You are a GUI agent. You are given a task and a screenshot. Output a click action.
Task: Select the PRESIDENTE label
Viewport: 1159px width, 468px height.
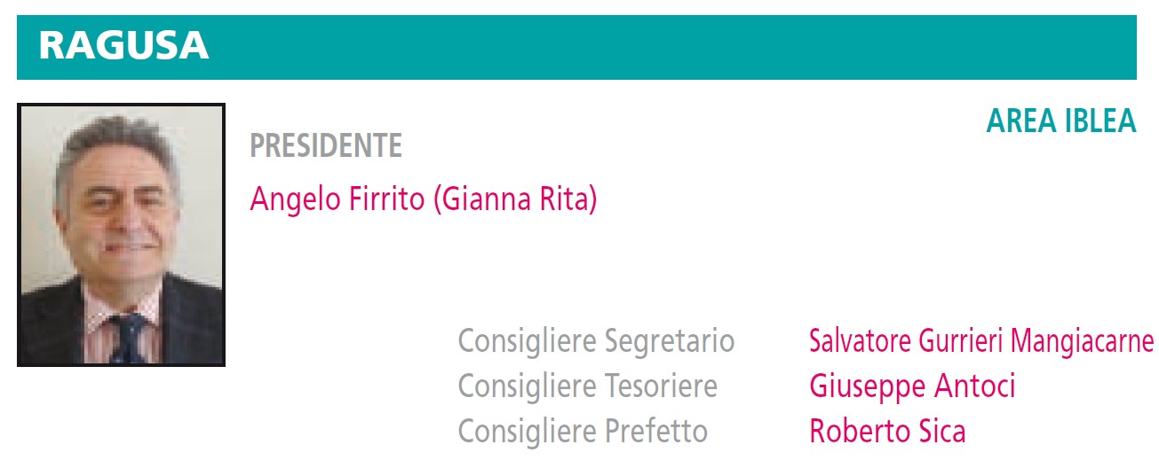coord(326,145)
